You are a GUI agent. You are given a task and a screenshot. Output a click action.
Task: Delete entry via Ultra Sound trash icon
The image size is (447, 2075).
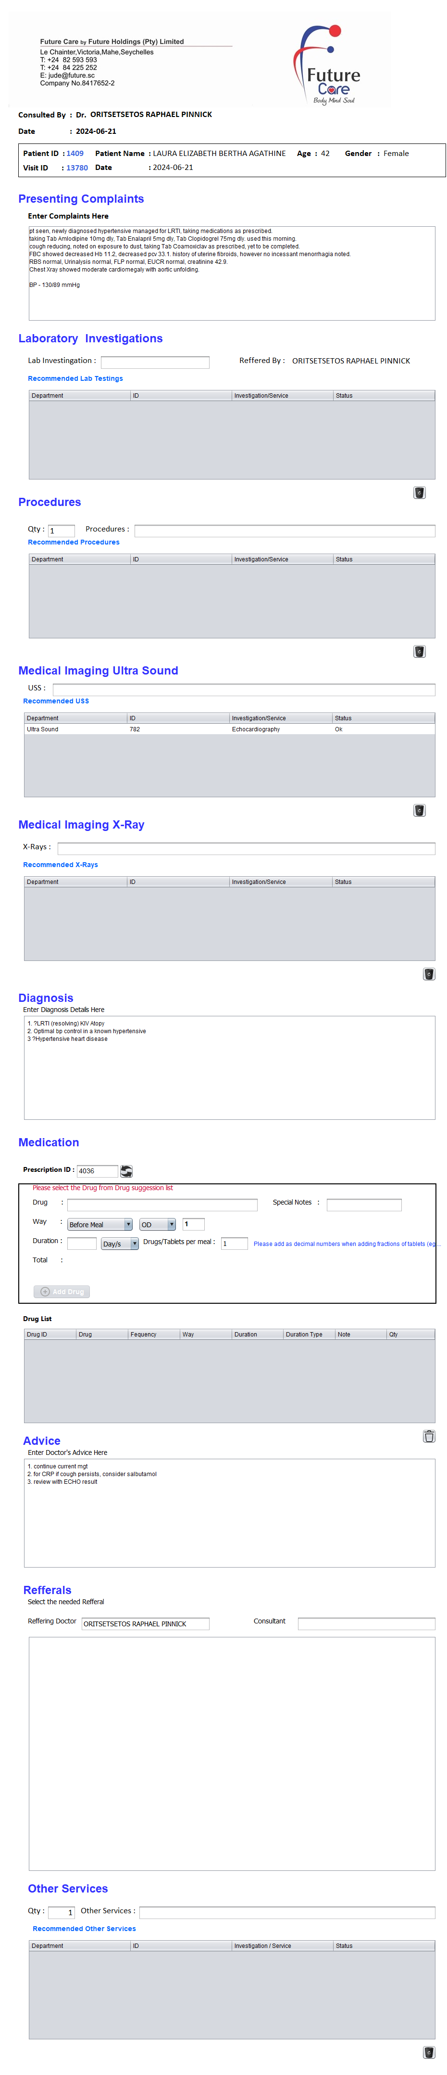point(419,810)
